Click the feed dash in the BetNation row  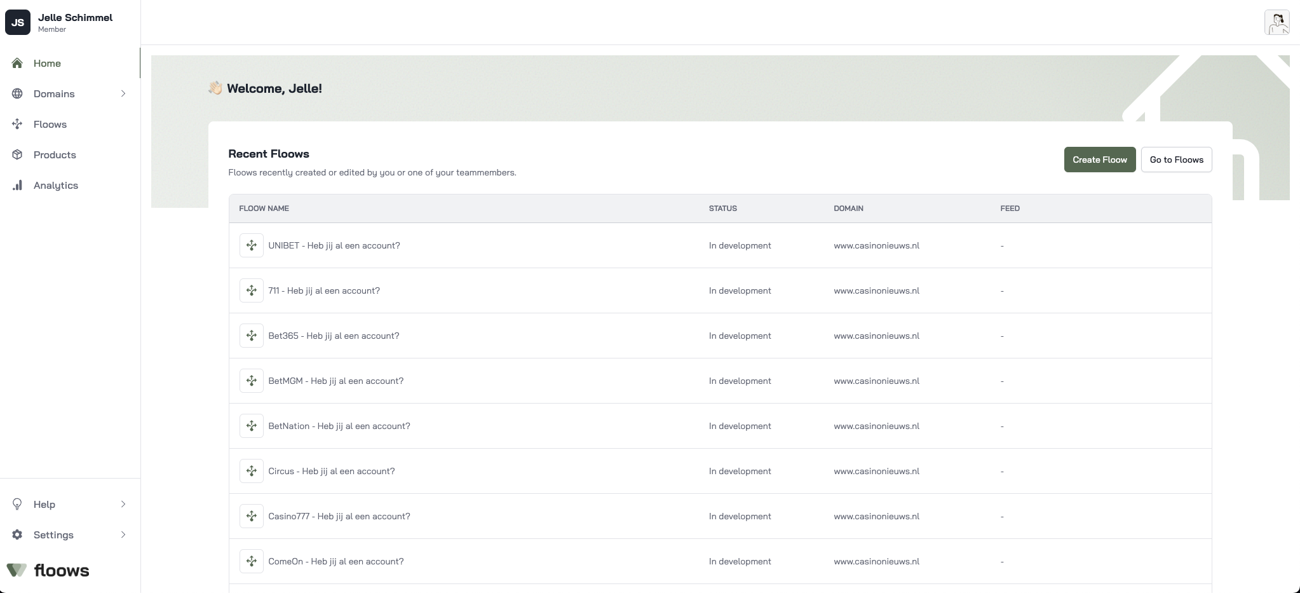coord(1002,426)
